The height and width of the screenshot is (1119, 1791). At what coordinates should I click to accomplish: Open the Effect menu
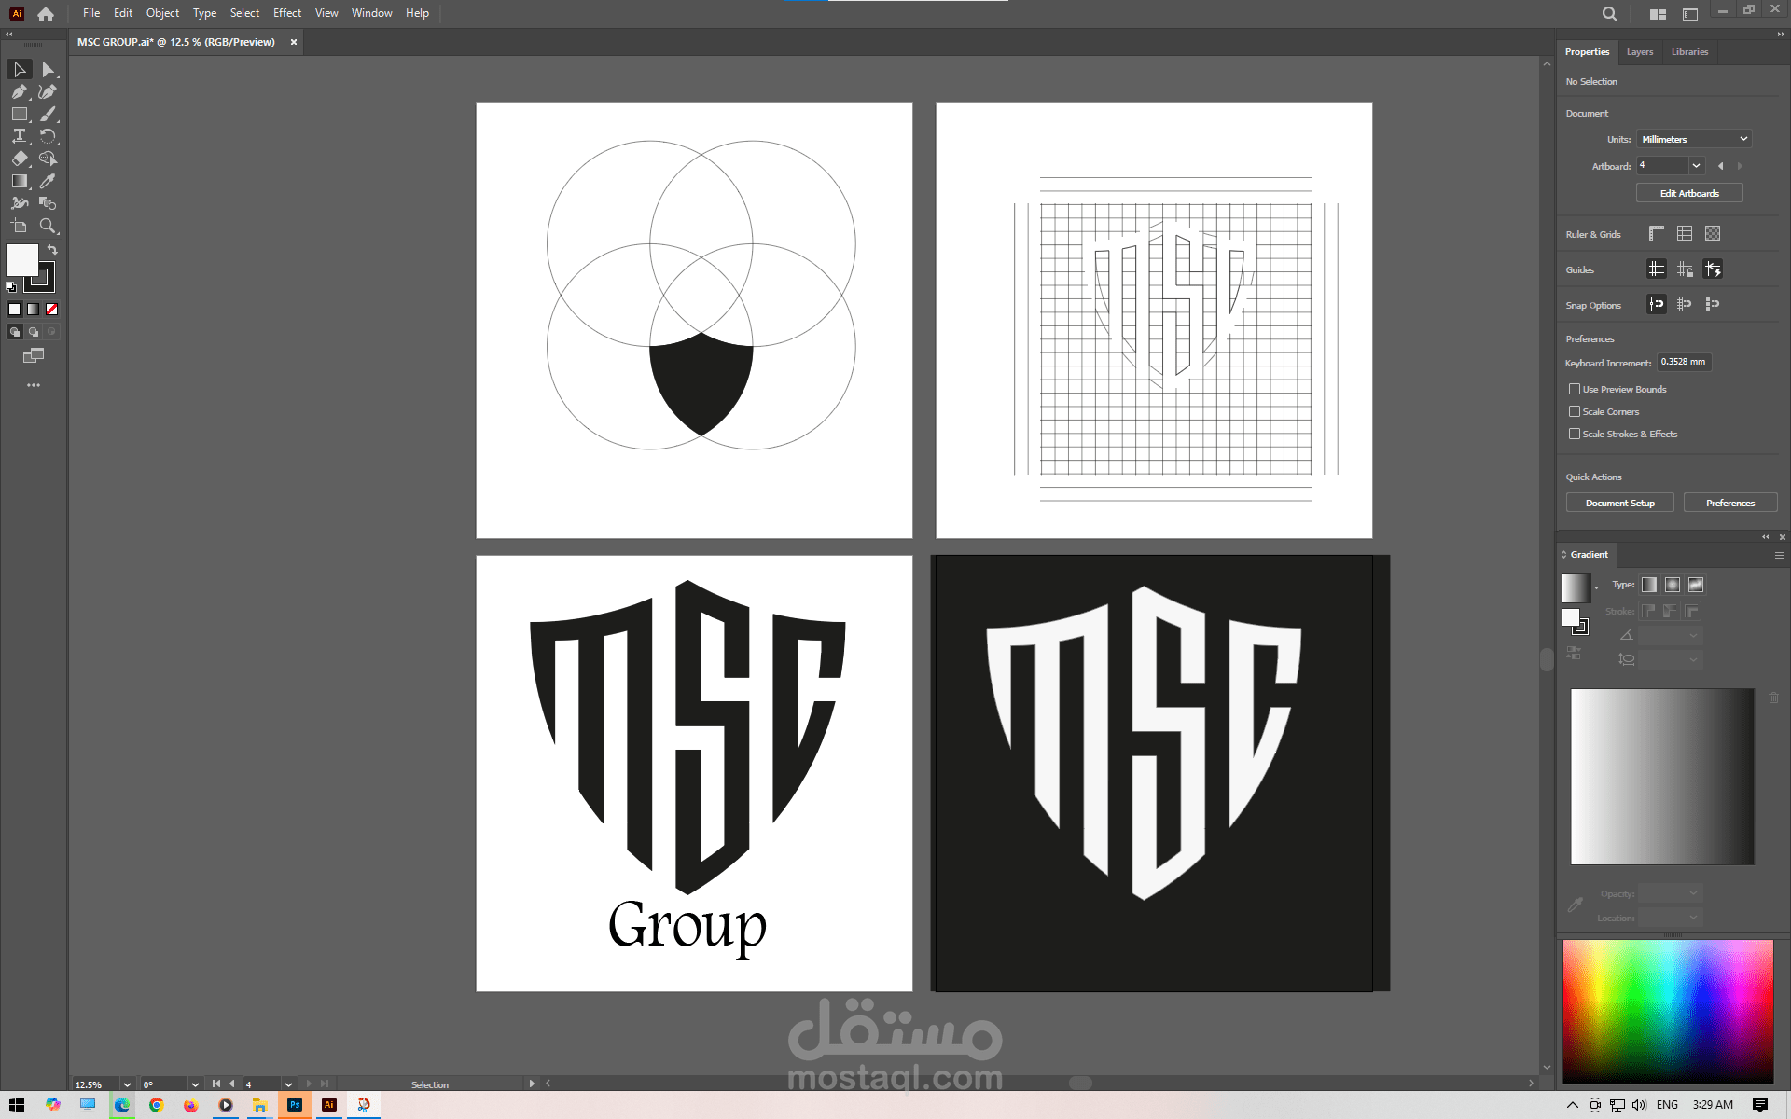click(x=286, y=13)
